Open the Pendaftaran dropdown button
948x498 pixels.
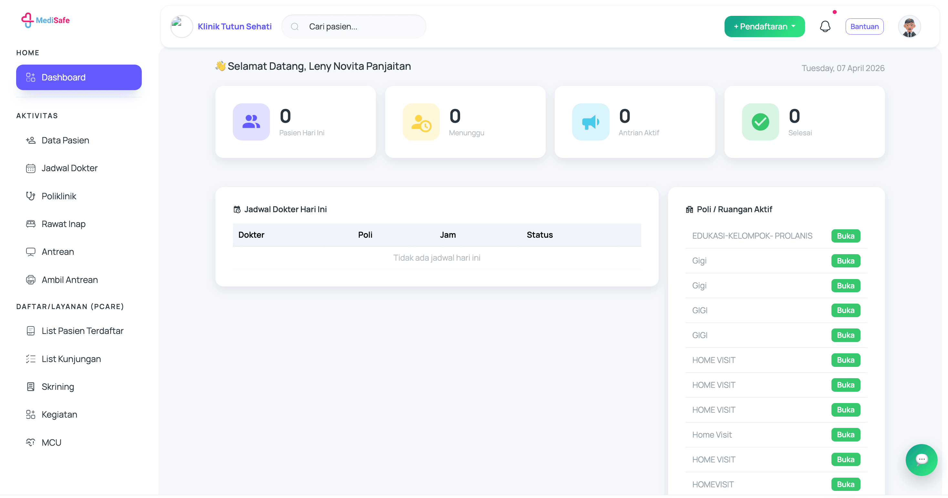pyautogui.click(x=764, y=26)
